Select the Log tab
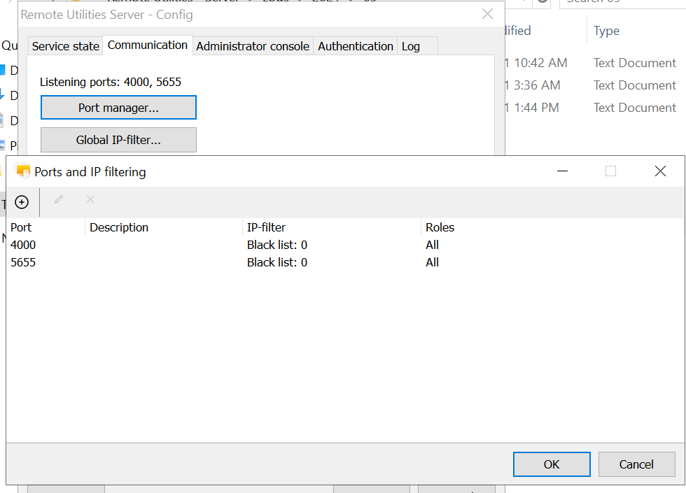Viewport: 686px width, 493px height. (411, 46)
